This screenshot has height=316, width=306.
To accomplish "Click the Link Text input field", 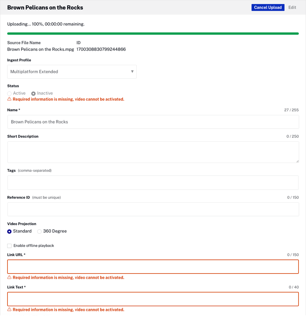I will 153,299.
